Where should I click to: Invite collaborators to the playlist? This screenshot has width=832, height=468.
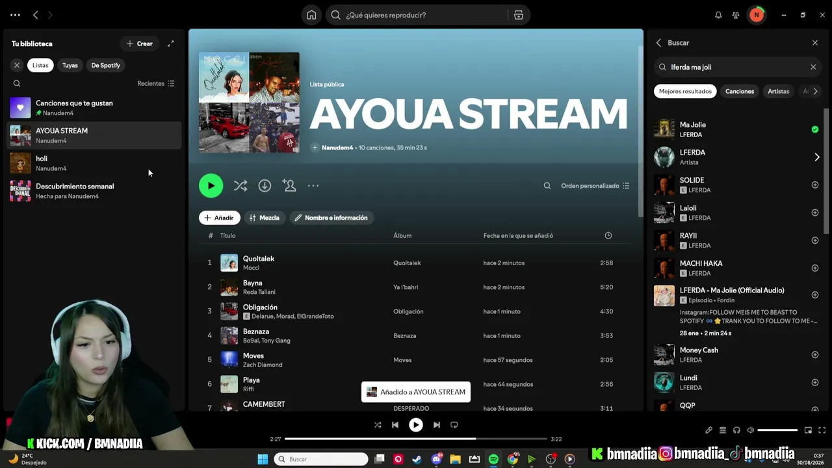(x=289, y=186)
